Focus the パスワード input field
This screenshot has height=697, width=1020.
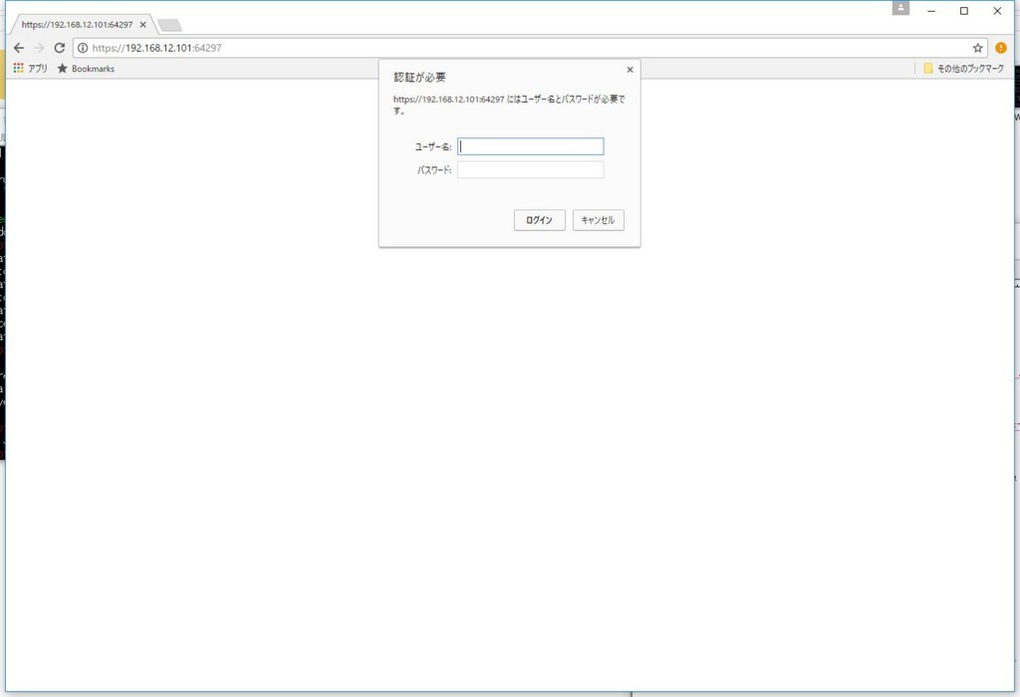click(x=530, y=169)
